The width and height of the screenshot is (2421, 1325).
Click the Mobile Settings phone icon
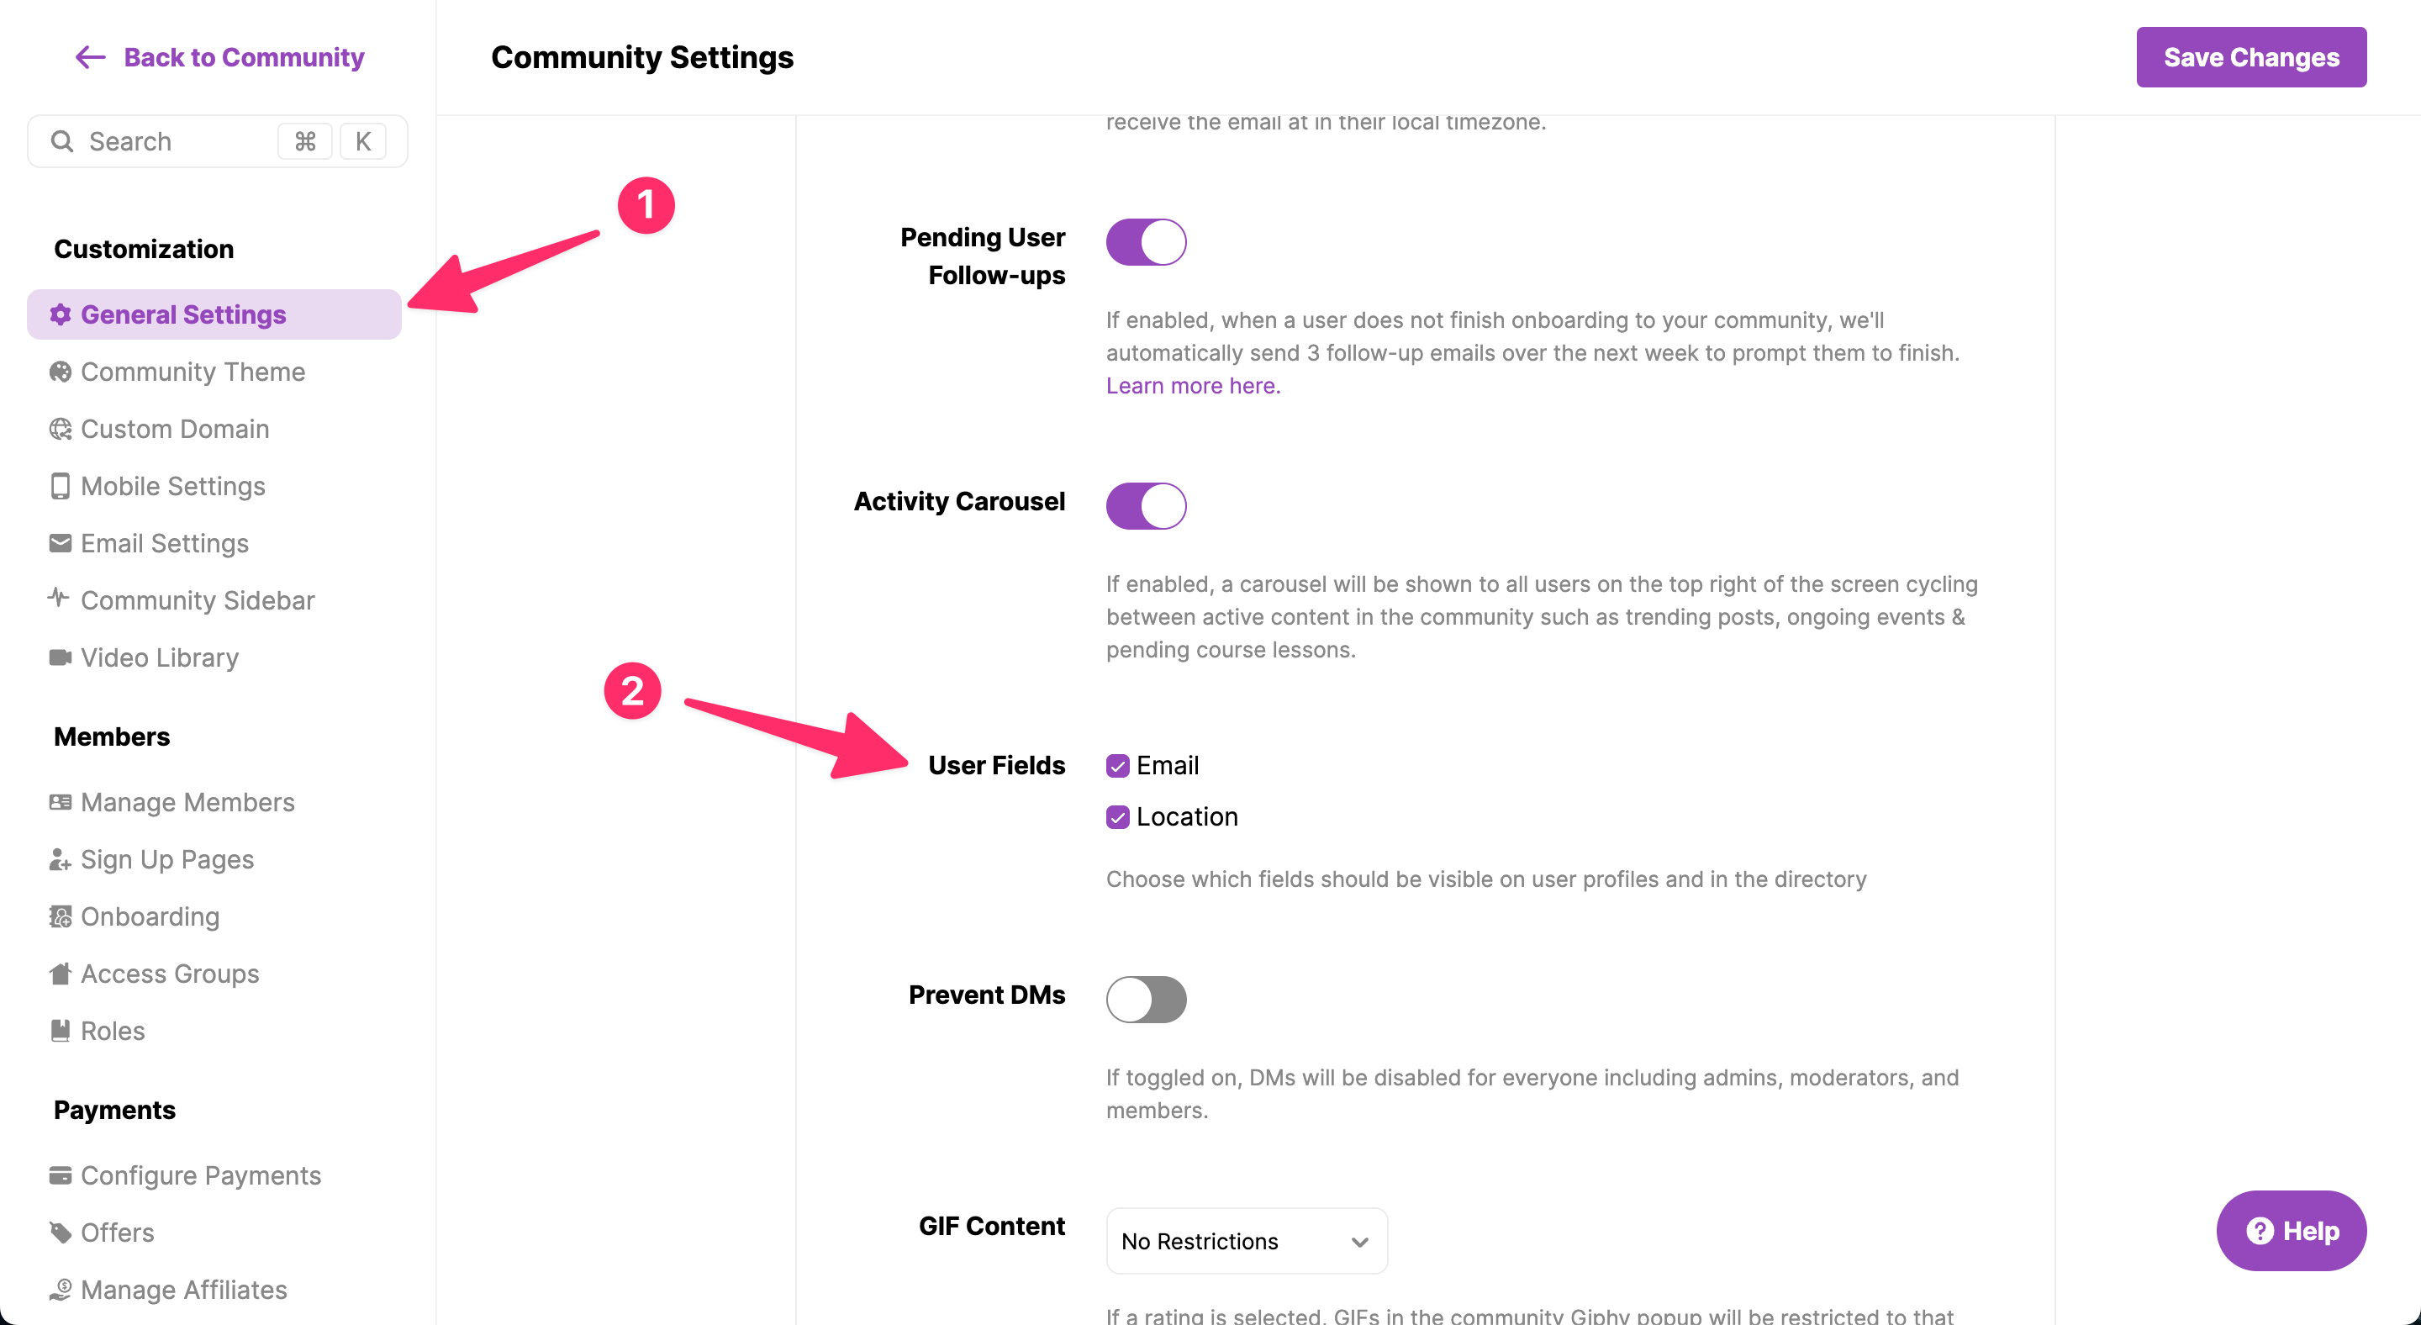61,487
